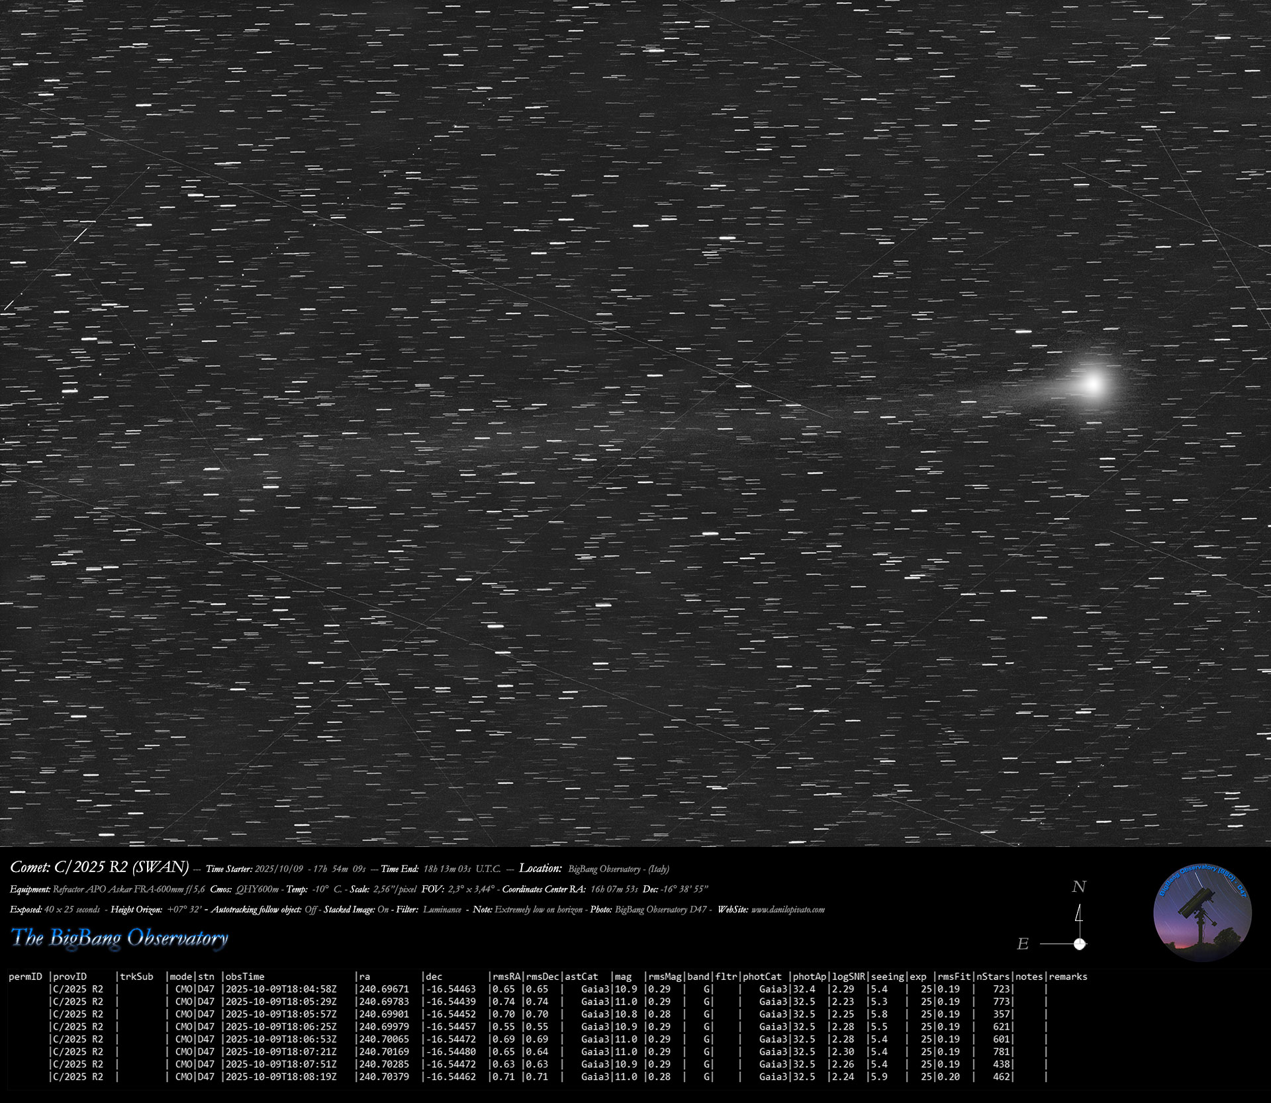Click the white dot at compass origin
This screenshot has height=1103, width=1271.
[x=1080, y=944]
